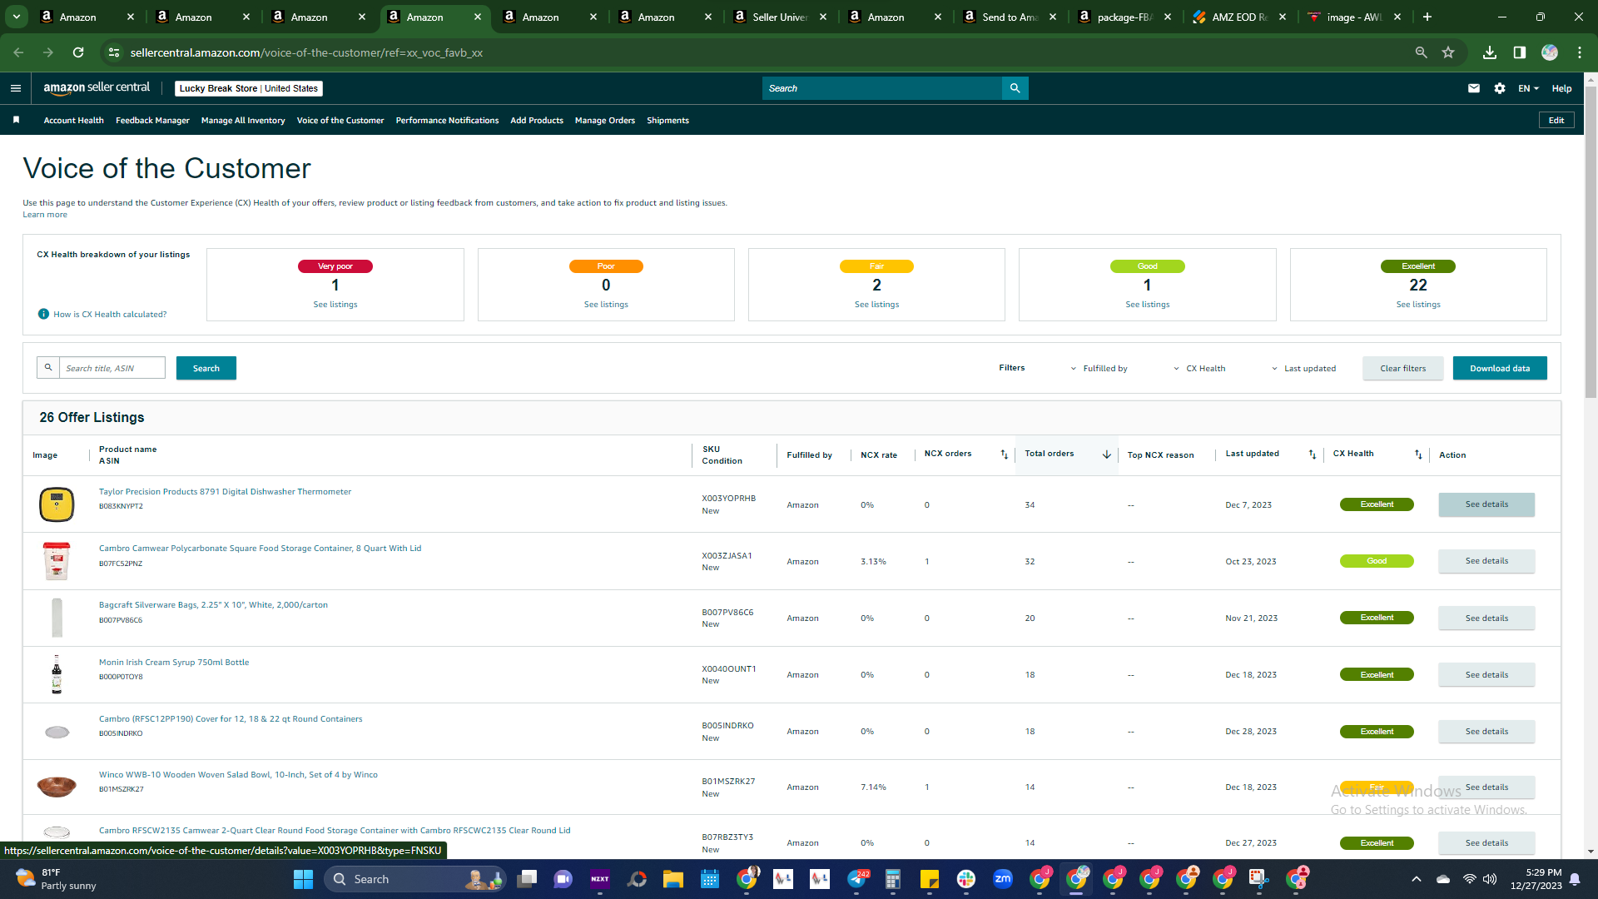The height and width of the screenshot is (899, 1598).
Task: Click the Taylor dishwasher thermometer thumbnail
Action: pos(57,504)
